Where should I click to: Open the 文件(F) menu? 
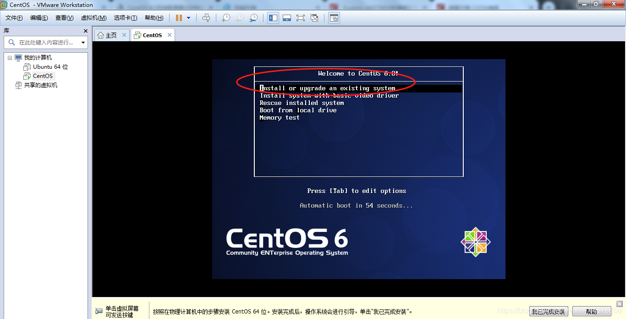click(x=14, y=18)
